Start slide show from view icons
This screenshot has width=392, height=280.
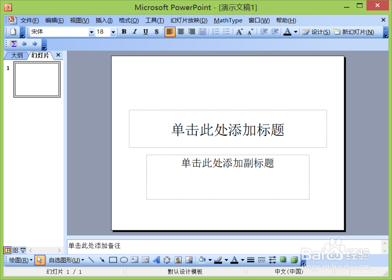23,250
